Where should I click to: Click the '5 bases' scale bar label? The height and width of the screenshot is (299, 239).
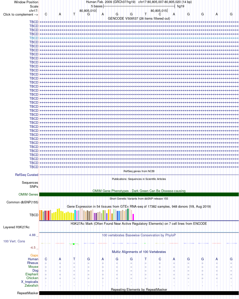[x=97, y=6]
